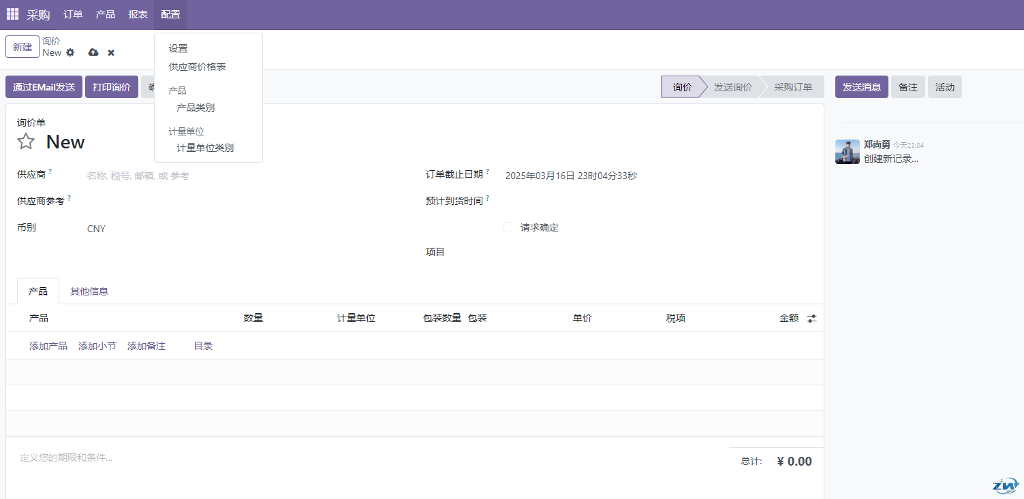
Task: Click the gear actions icon beside New
Action: tap(70, 52)
